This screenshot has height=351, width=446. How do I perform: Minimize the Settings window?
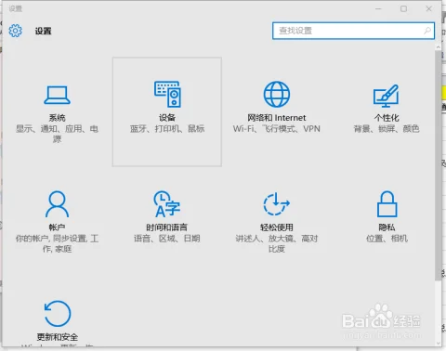pyautogui.click(x=378, y=8)
